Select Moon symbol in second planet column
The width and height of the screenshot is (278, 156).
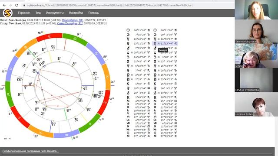[x=155, y=35]
